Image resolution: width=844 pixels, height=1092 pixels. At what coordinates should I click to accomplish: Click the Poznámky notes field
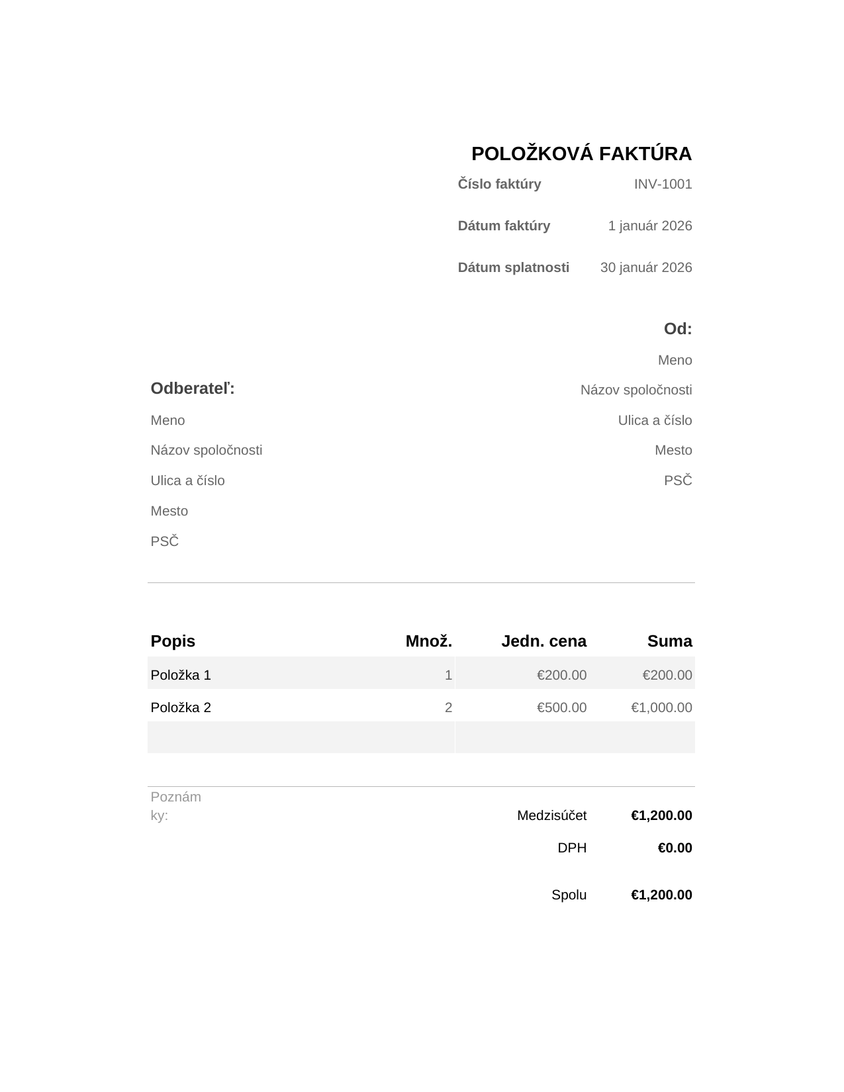[x=175, y=806]
